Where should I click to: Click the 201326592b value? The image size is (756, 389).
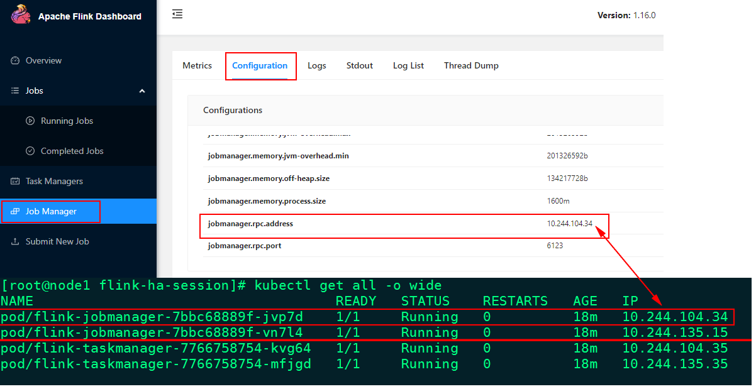(x=567, y=156)
